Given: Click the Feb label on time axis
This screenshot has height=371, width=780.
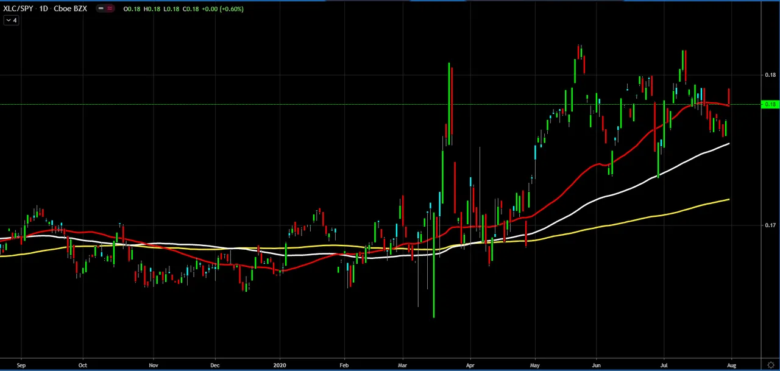Looking at the screenshot, I should tap(345, 365).
